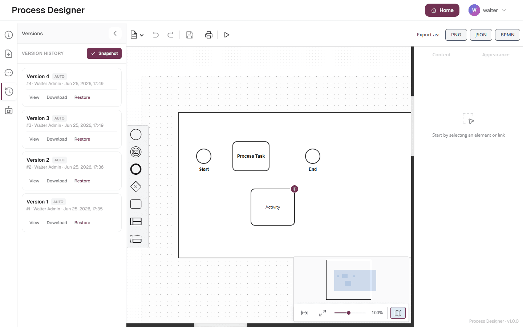The width and height of the screenshot is (523, 327).
Task: Select the end event bold circle tool
Action: 136,169
